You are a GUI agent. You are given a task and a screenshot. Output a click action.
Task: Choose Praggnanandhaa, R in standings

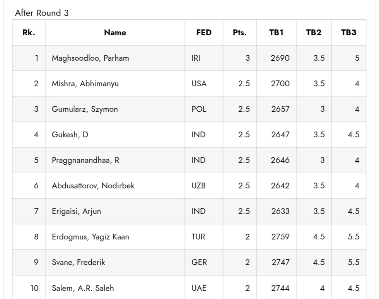(x=85, y=161)
